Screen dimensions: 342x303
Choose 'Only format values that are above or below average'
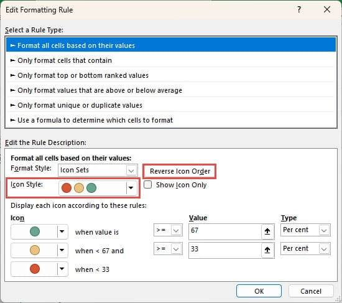pos(171,90)
